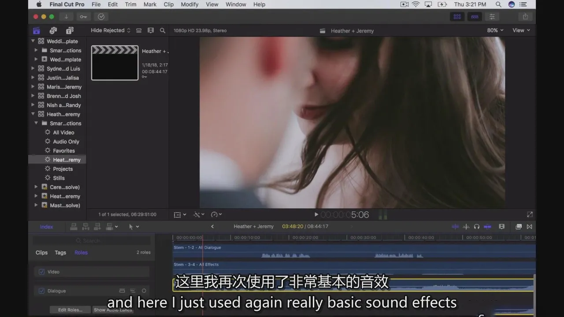Collapse the Heath...eremy library
The height and width of the screenshot is (317, 564).
pyautogui.click(x=33, y=114)
